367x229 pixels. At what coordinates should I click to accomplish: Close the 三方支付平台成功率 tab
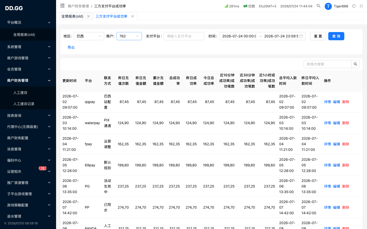[x=133, y=16]
